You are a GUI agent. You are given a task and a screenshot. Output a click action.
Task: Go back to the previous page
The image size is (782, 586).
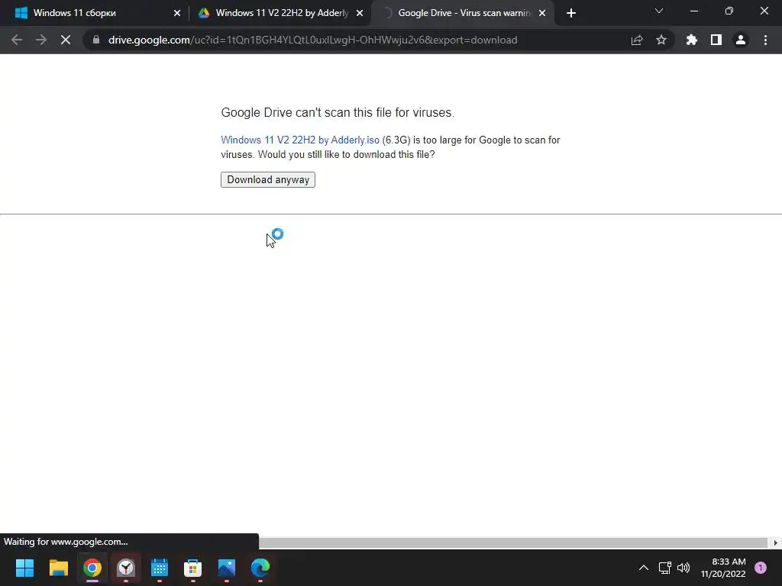point(17,40)
